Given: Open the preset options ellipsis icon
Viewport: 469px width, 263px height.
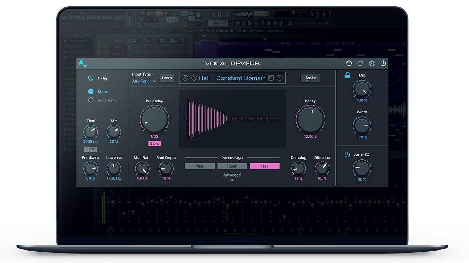Looking at the screenshot, I should click(x=280, y=78).
